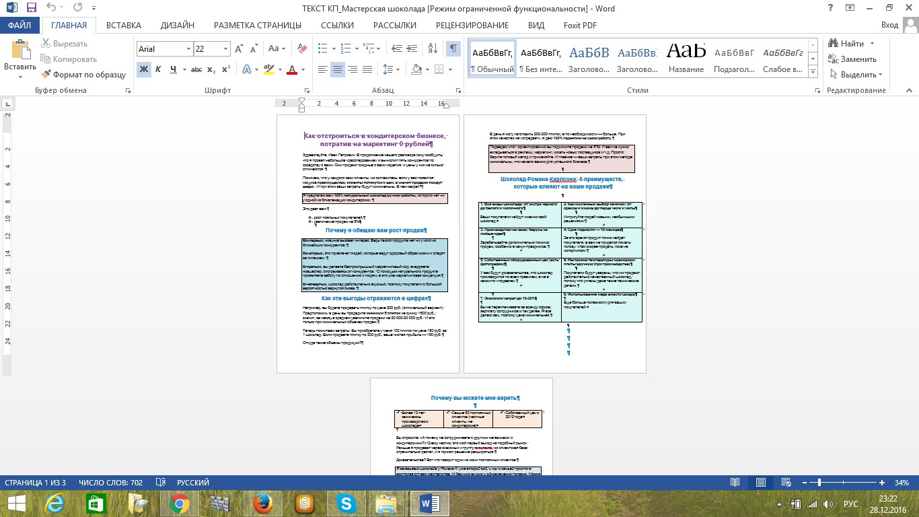Open the Arial font name dropdown
This screenshot has height=517, width=919.
188,49
